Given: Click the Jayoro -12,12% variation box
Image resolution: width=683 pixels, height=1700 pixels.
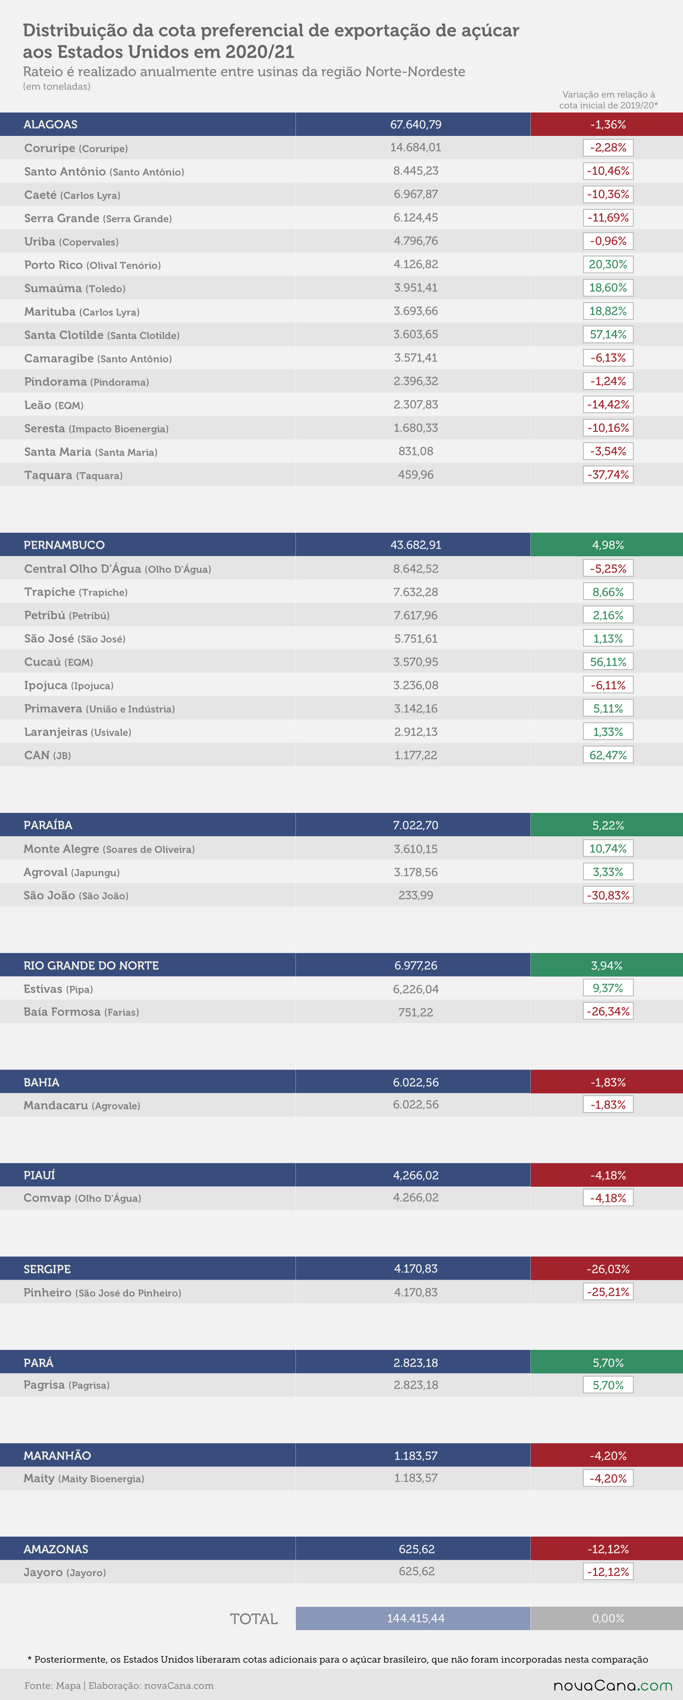Looking at the screenshot, I should [x=608, y=1571].
